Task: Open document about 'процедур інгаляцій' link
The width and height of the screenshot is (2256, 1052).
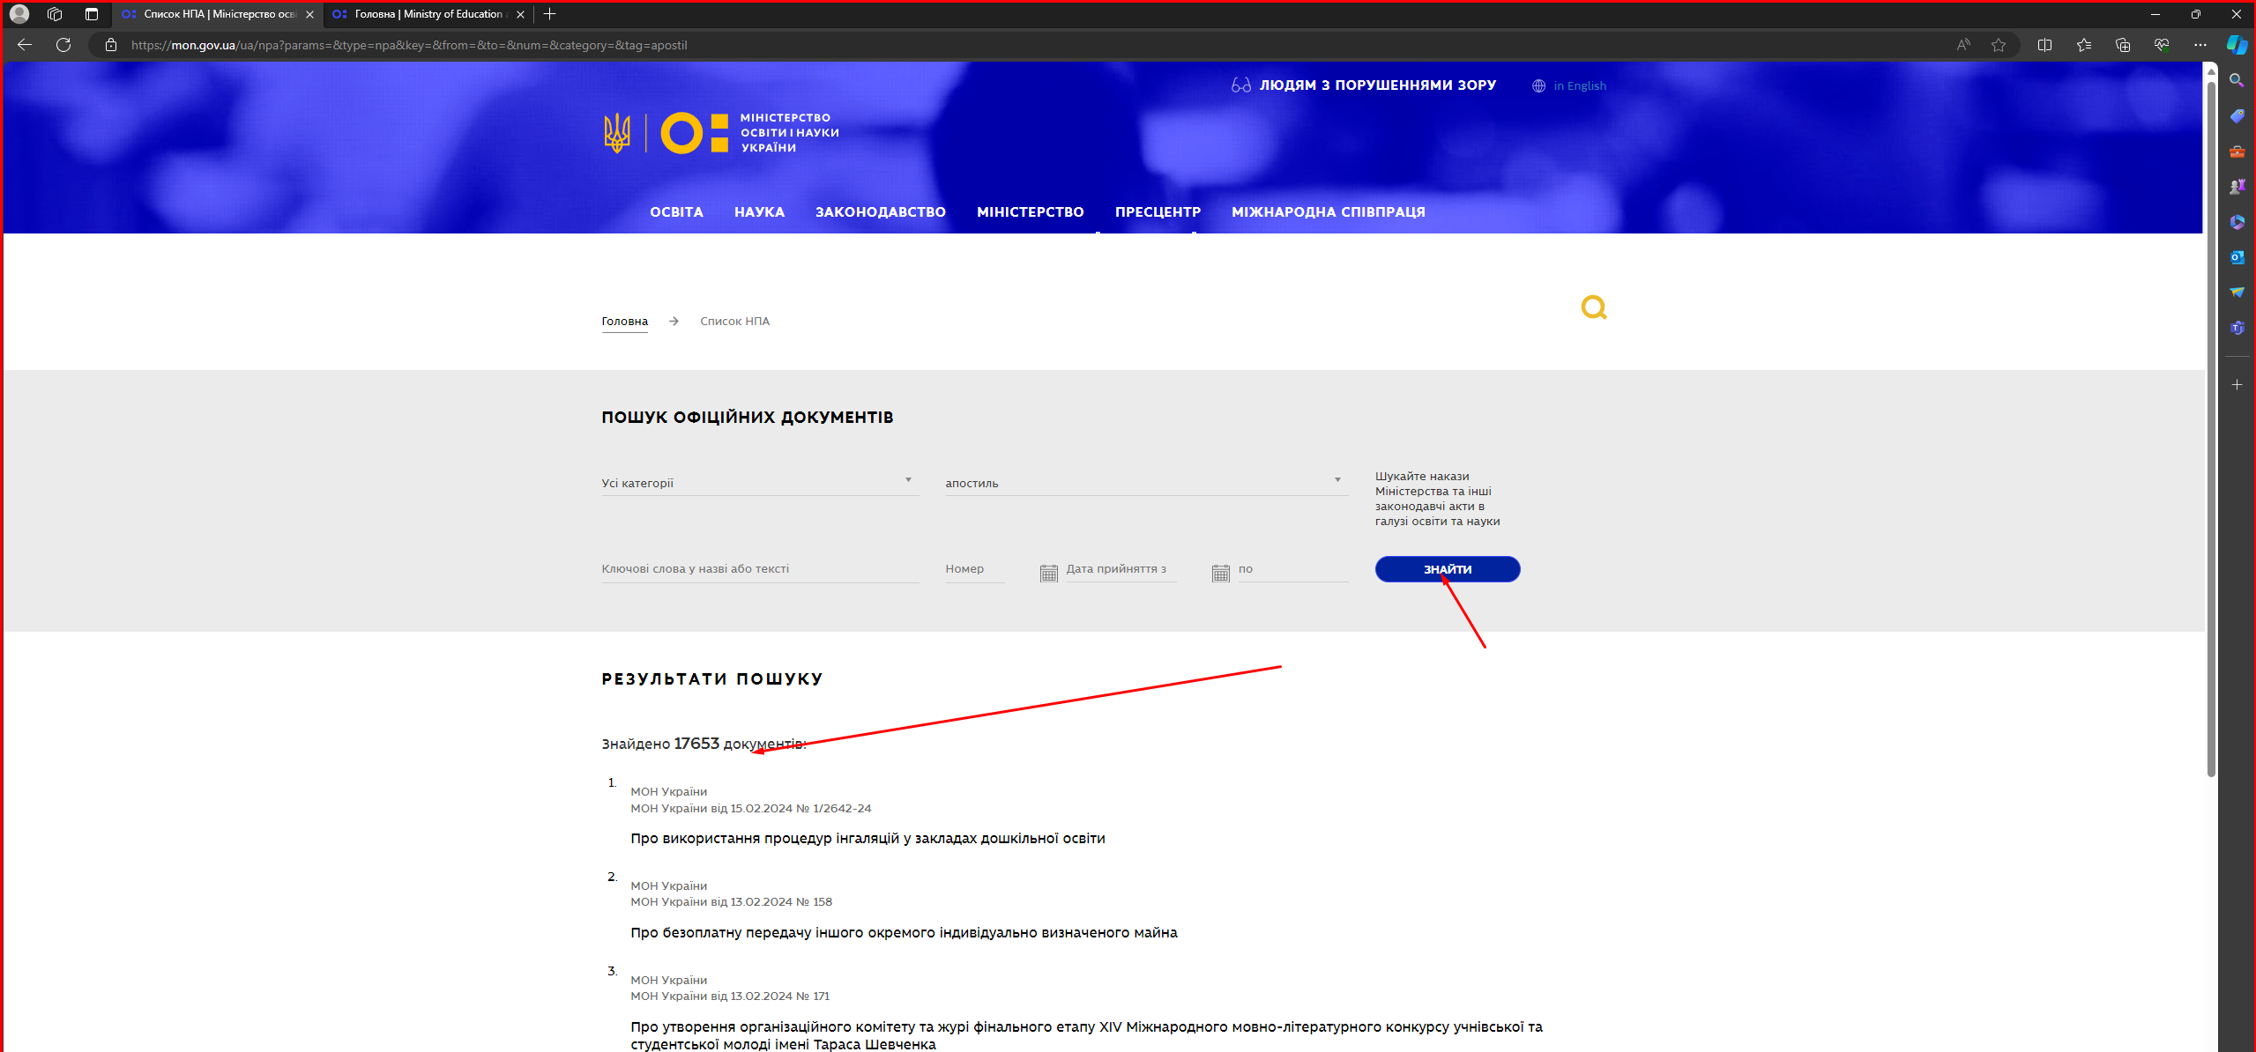Action: point(867,839)
